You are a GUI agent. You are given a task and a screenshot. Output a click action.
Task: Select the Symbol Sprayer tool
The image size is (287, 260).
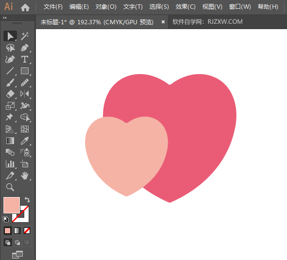25,152
